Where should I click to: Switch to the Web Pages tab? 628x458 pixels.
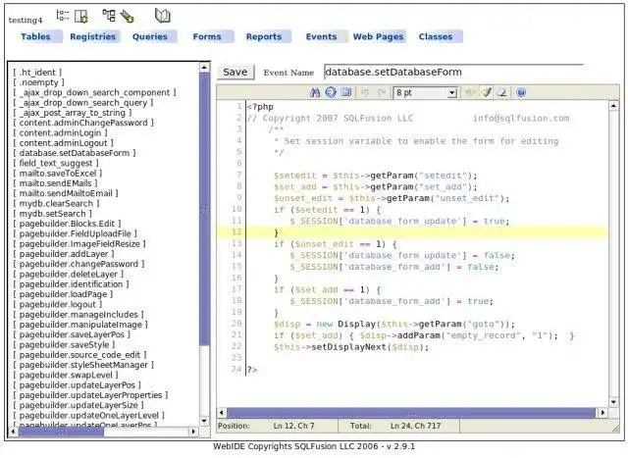(378, 36)
